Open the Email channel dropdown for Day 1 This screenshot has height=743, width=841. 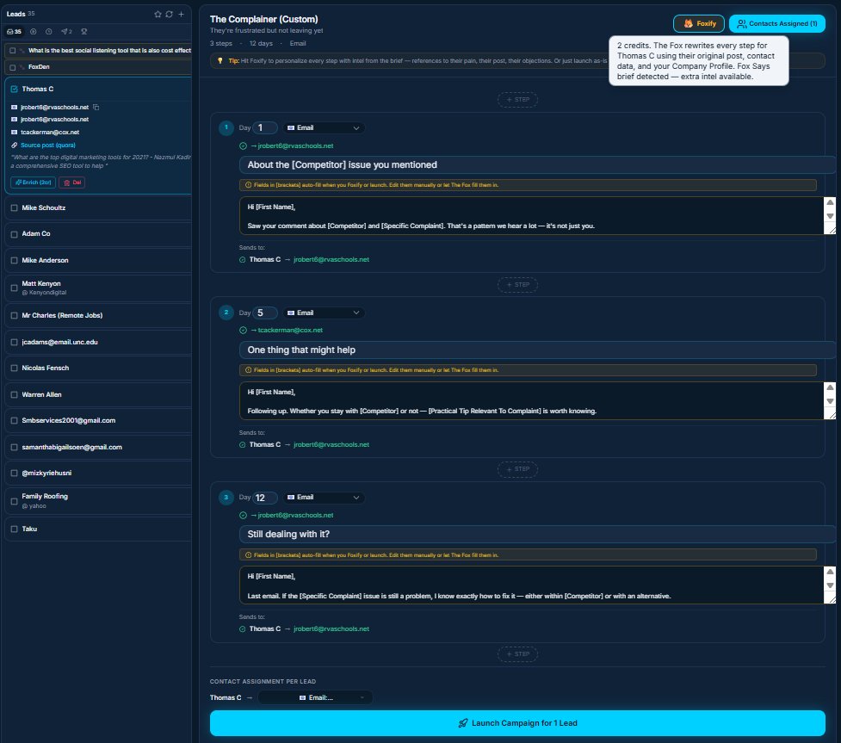(322, 127)
